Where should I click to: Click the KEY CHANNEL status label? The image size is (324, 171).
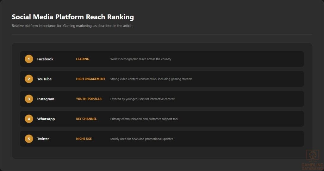(x=86, y=119)
